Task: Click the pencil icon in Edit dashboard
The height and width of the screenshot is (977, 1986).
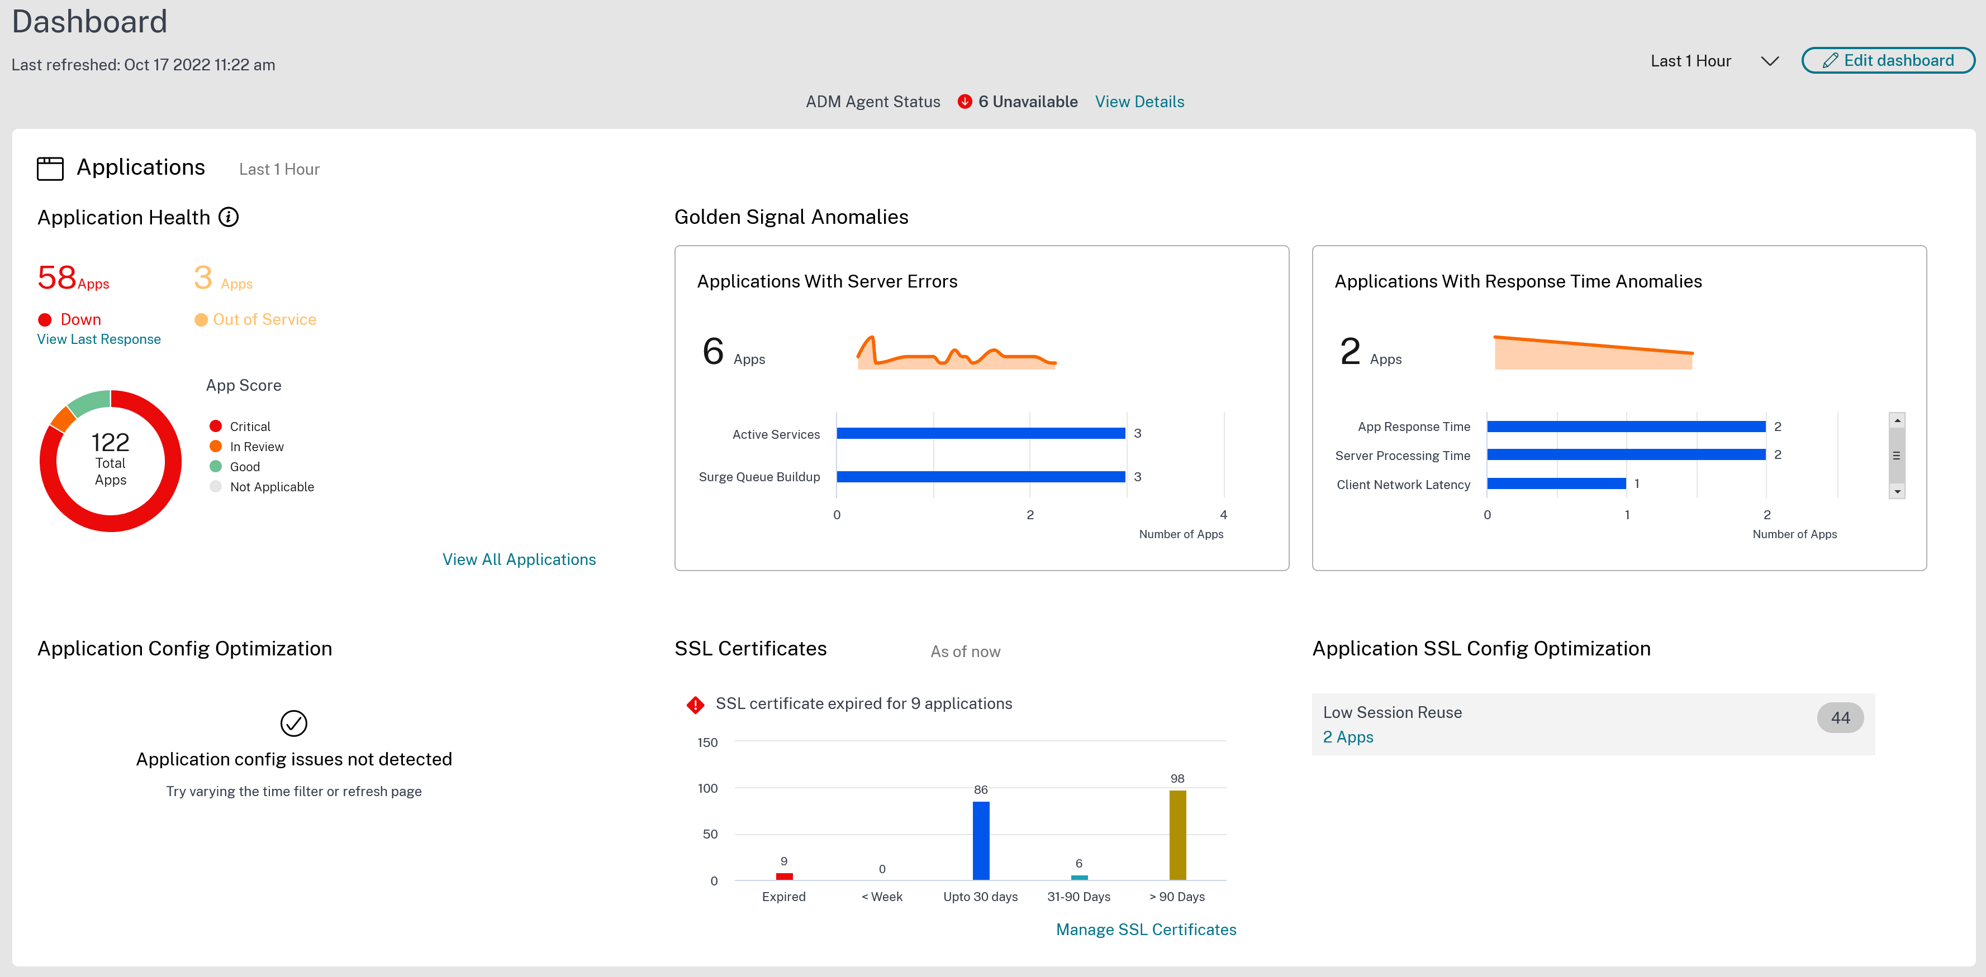Action: [x=1830, y=61]
